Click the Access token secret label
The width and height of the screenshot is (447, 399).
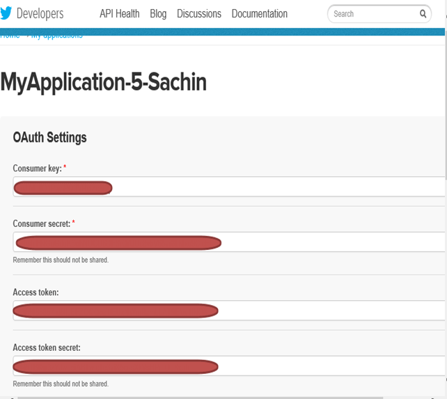(x=47, y=347)
